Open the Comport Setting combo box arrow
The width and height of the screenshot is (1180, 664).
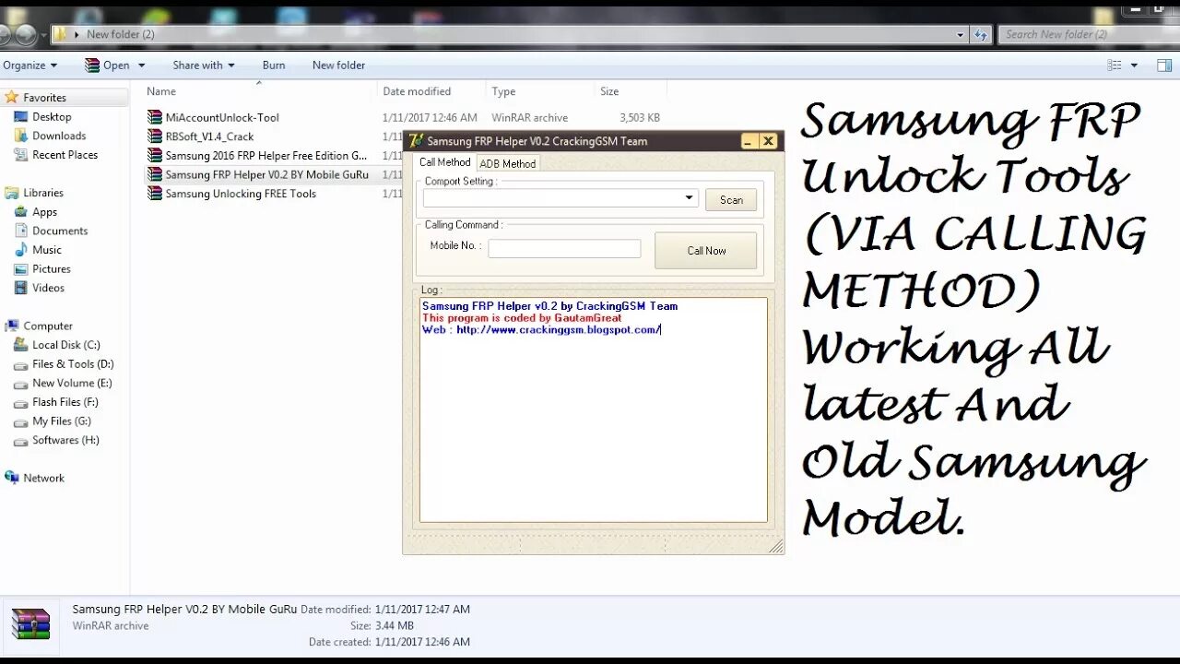click(689, 197)
